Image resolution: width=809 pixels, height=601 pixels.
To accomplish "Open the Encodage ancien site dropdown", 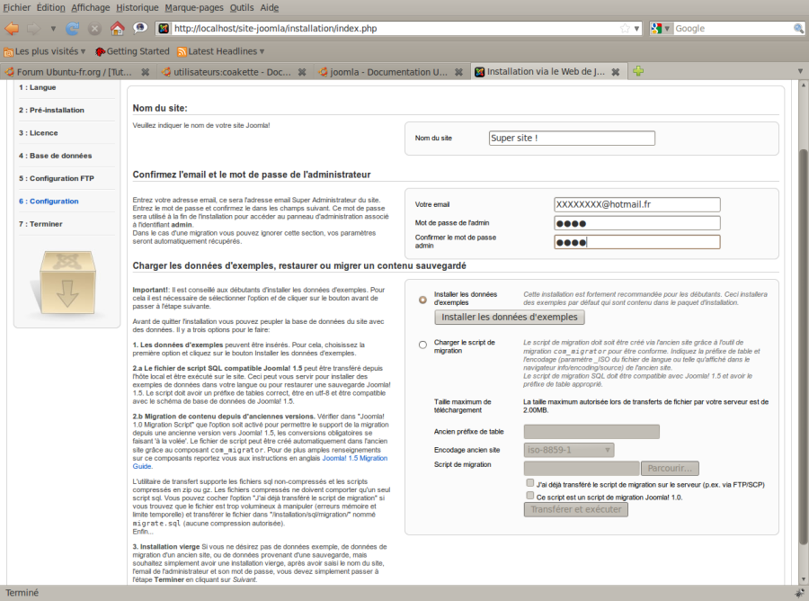I will [569, 450].
